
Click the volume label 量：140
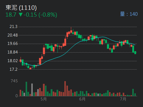[129, 14]
